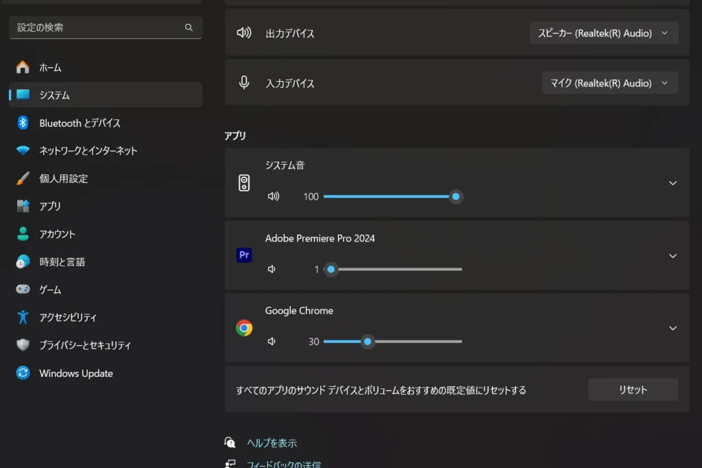Go to Windows Update in sidebar
The image size is (702, 468).
point(76,373)
